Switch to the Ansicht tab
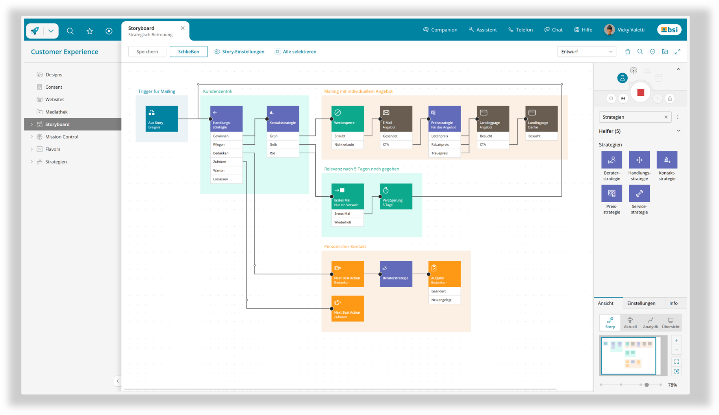The height and width of the screenshot is (415, 719). click(x=606, y=303)
